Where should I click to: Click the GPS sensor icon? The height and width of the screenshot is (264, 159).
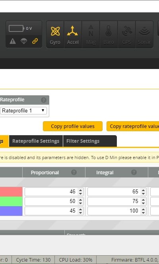126,35
